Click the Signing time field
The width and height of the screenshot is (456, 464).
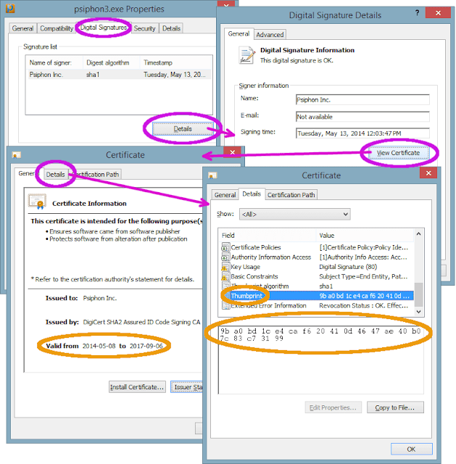362,133
